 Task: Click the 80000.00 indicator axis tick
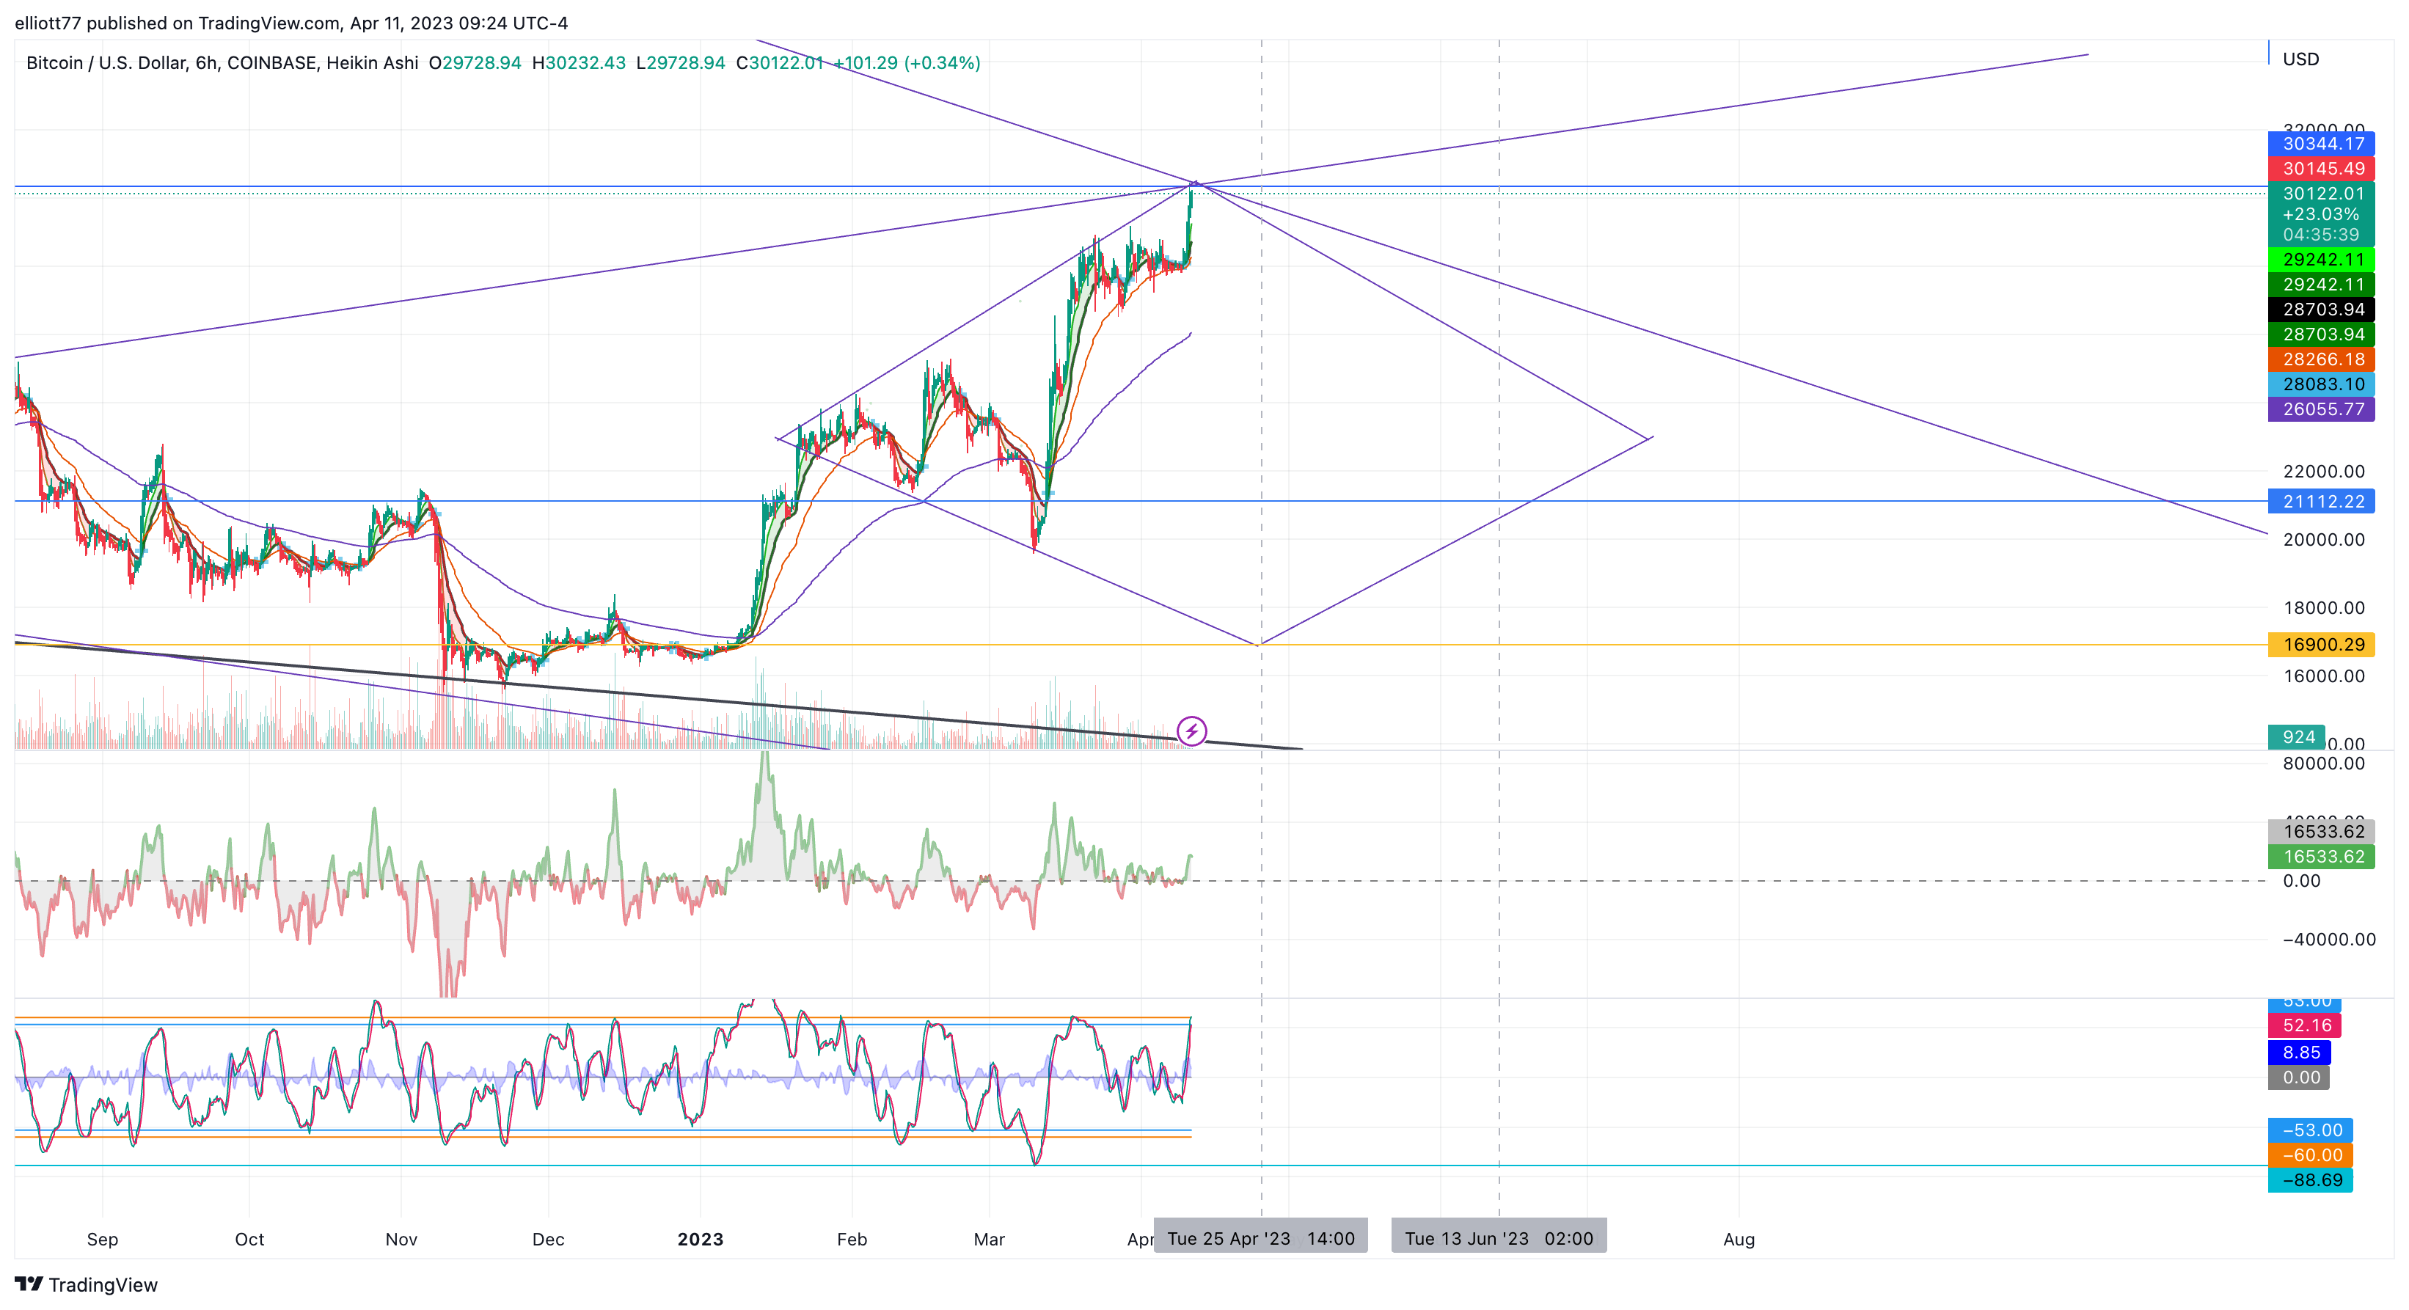2323,764
